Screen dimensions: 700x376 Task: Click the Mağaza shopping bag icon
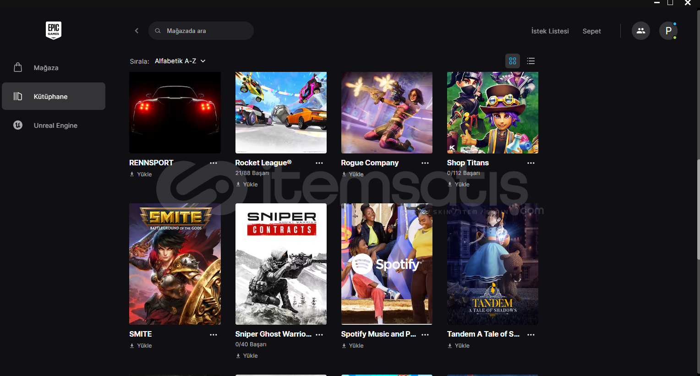point(18,67)
